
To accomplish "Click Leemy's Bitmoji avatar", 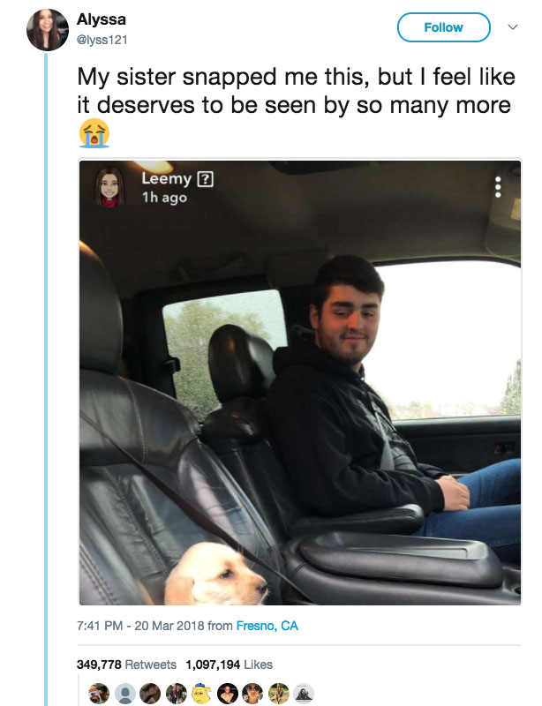I will pos(109,187).
